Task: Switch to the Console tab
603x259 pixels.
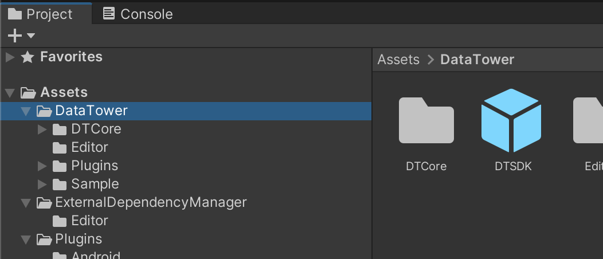Action: click(x=138, y=14)
